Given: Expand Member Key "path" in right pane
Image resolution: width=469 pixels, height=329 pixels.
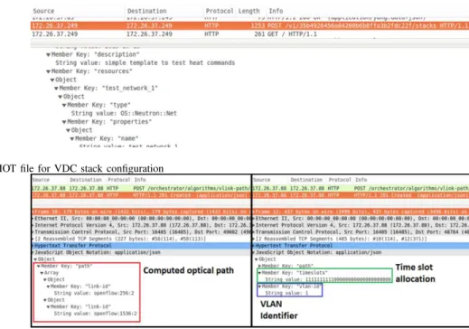Looking at the screenshot, I should 260,267.
